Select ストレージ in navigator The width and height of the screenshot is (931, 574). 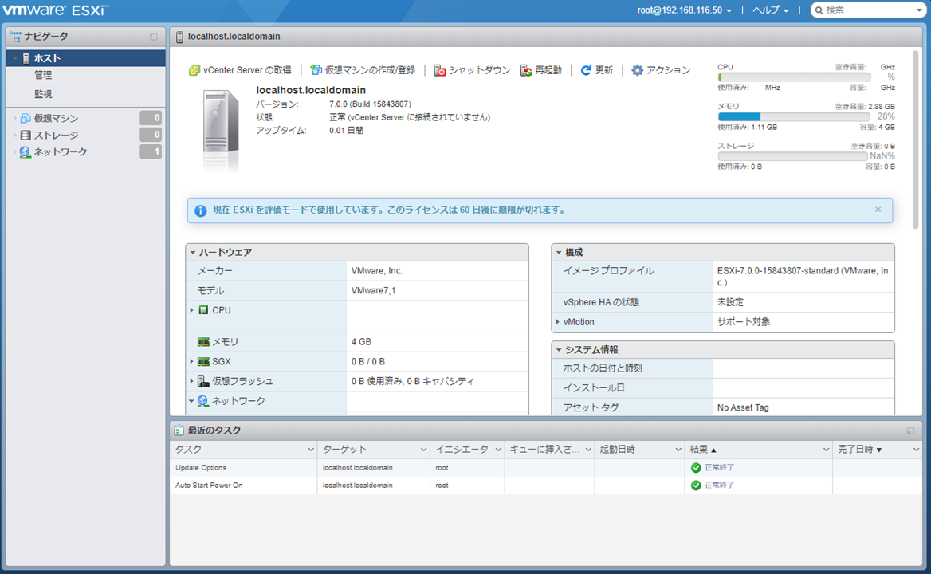point(56,136)
